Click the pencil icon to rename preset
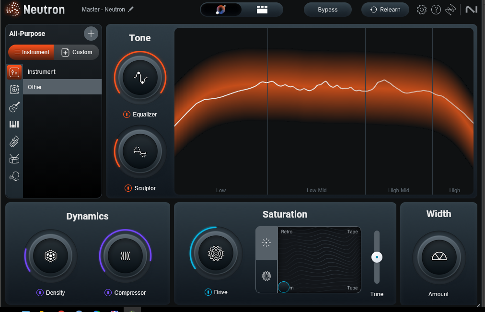This screenshot has width=485, height=312. click(x=131, y=10)
